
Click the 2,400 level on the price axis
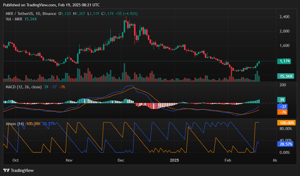coord(284,17)
